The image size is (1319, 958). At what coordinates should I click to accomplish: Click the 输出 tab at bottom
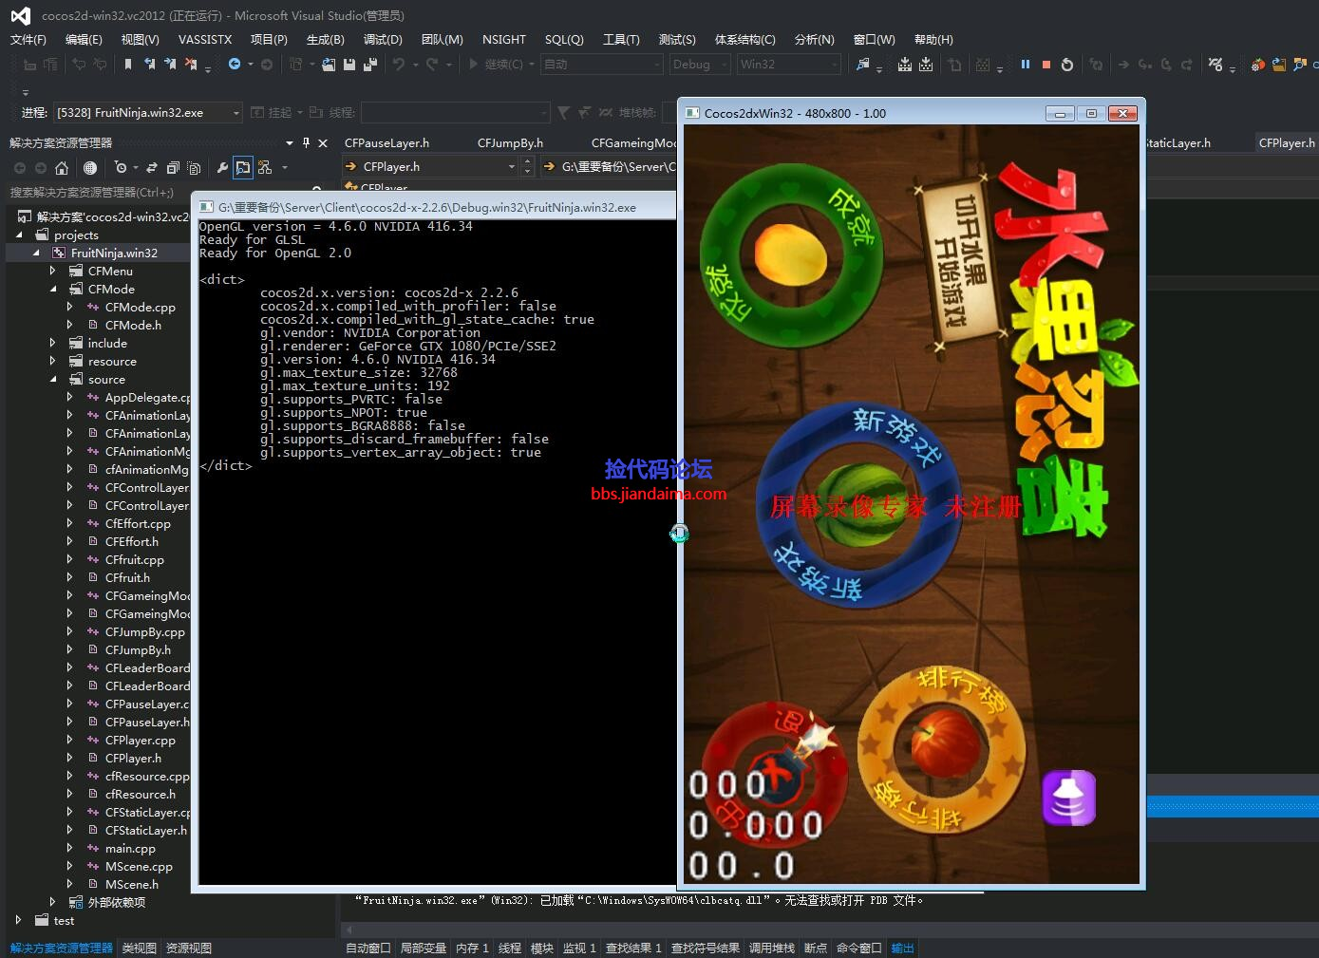(902, 949)
